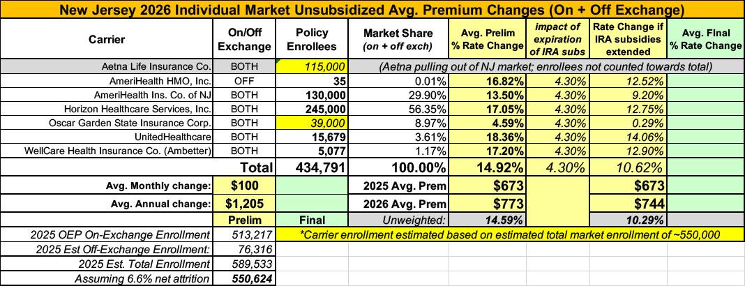Screen dimensions: 745x286
Task: Click the $100 average monthly change cell
Action: [x=246, y=186]
